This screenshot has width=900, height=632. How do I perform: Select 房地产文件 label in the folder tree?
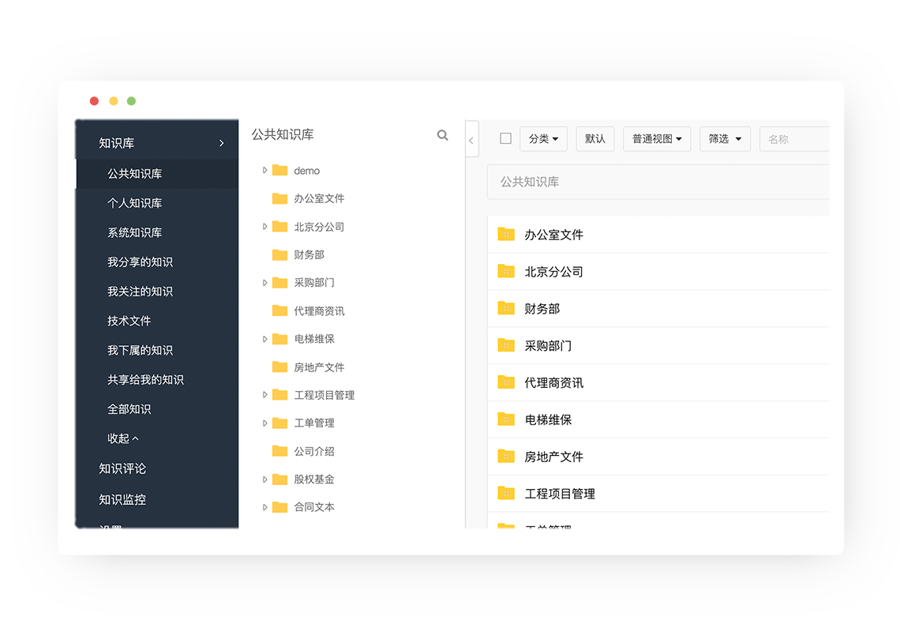[x=319, y=367]
